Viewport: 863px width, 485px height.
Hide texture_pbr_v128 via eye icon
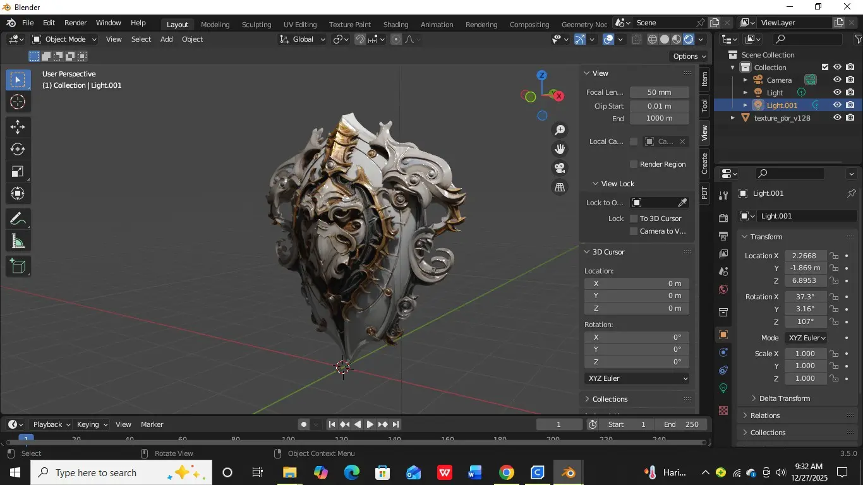pyautogui.click(x=837, y=117)
